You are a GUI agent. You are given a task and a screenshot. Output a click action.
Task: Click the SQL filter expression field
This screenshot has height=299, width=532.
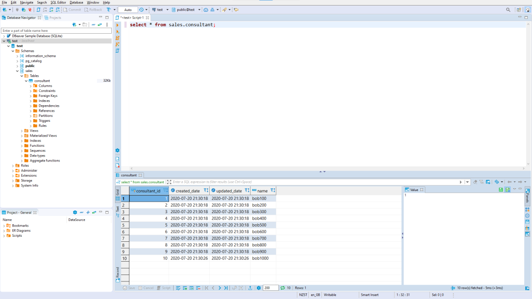pyautogui.click(x=315, y=182)
